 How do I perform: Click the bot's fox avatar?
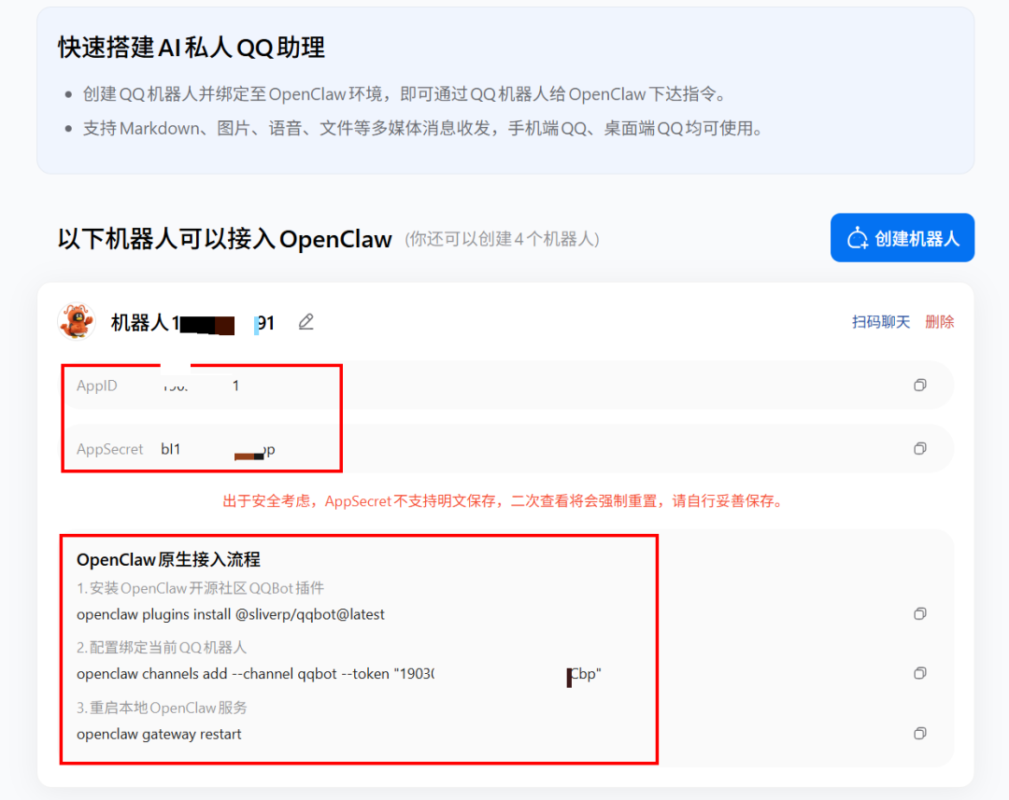pyautogui.click(x=77, y=320)
